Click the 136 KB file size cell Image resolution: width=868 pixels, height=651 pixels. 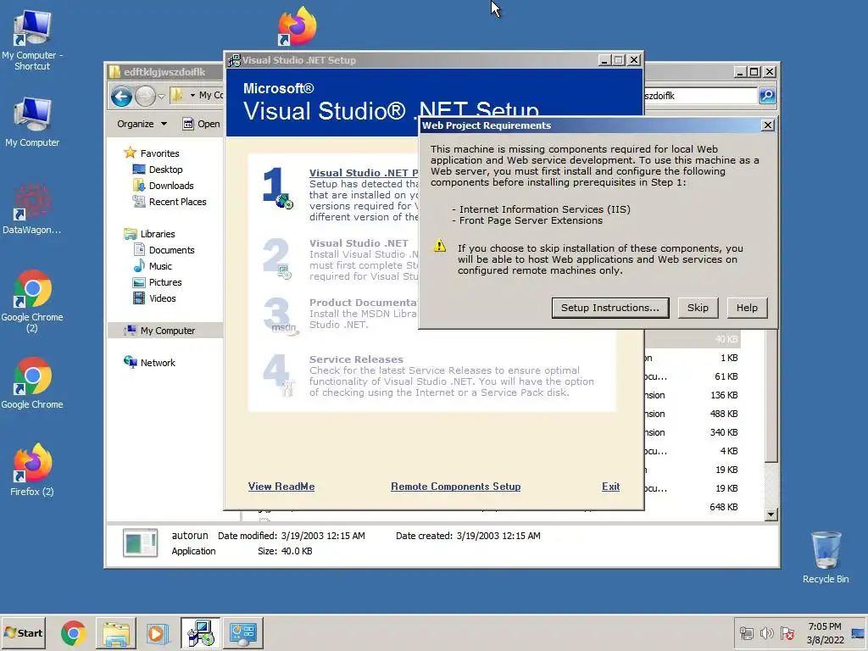pos(724,395)
